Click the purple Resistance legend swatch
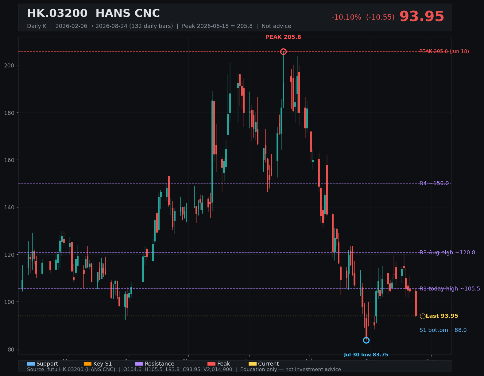This screenshot has height=376, width=484. (x=139, y=364)
